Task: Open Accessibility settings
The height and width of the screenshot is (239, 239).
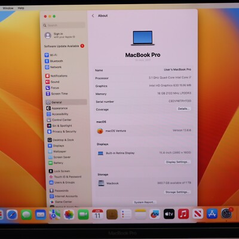Action: tap(57, 114)
